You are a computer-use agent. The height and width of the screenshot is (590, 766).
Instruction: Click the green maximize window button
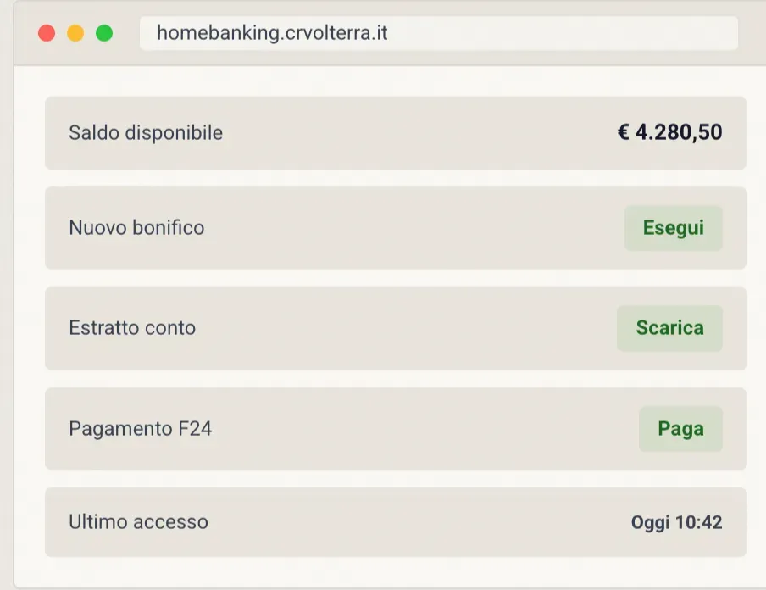(x=104, y=33)
